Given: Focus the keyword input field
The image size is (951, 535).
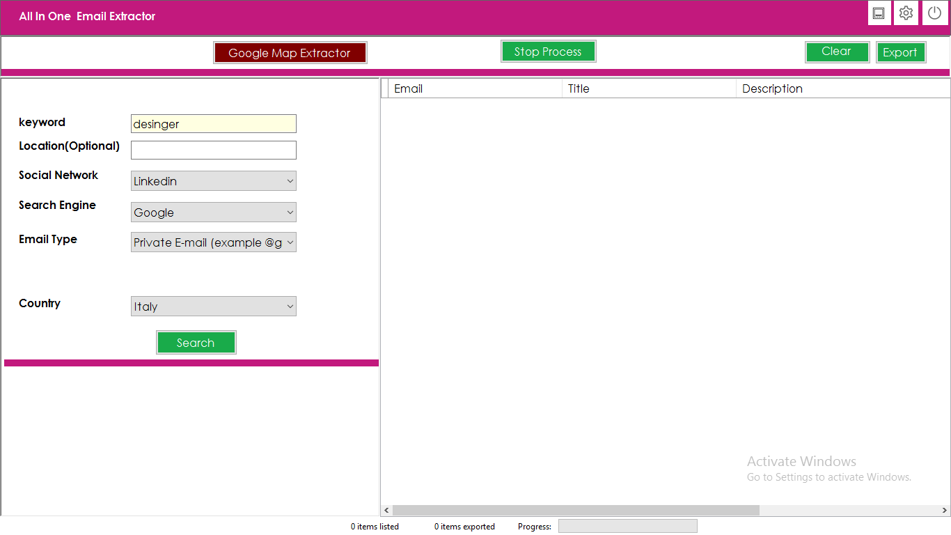Looking at the screenshot, I should point(214,124).
